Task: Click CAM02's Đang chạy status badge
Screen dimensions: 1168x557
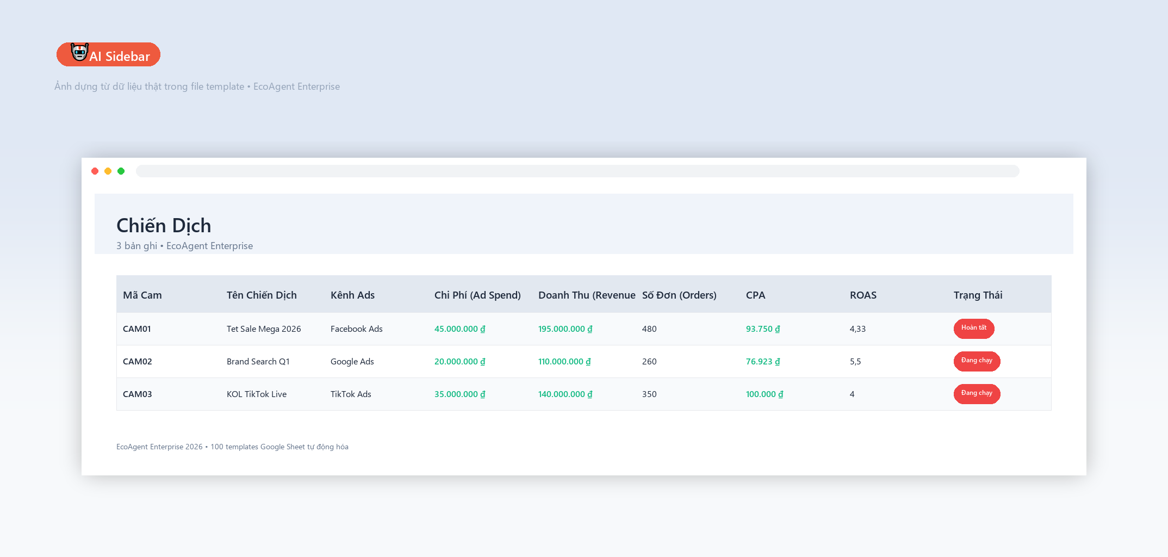Action: point(977,361)
